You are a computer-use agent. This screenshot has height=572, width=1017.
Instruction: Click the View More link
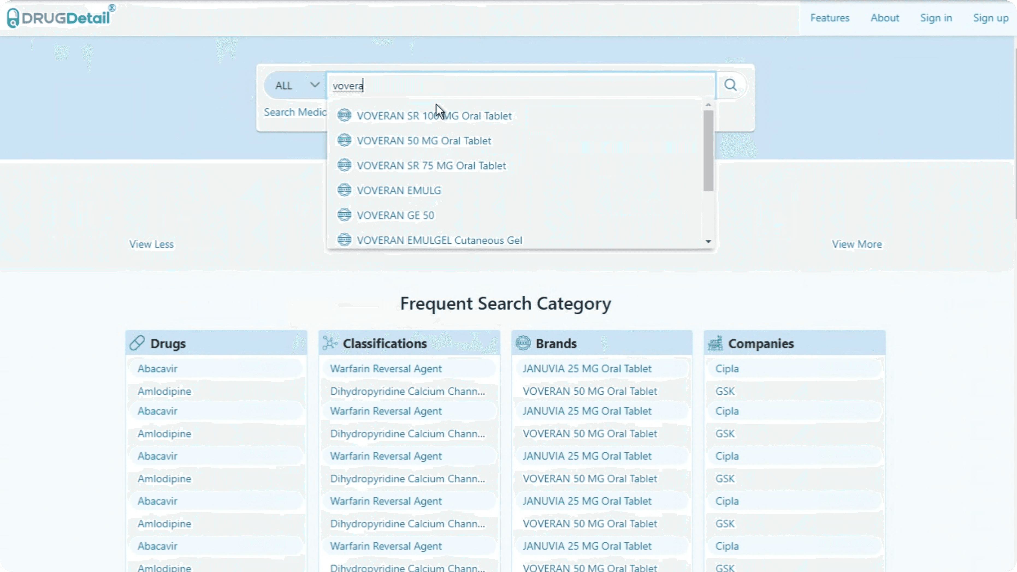click(857, 244)
